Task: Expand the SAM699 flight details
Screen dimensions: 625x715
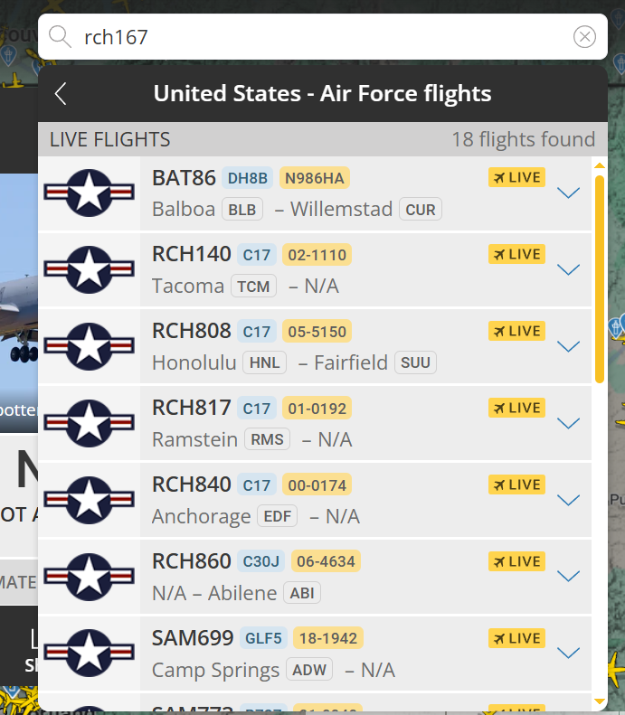Action: (568, 654)
